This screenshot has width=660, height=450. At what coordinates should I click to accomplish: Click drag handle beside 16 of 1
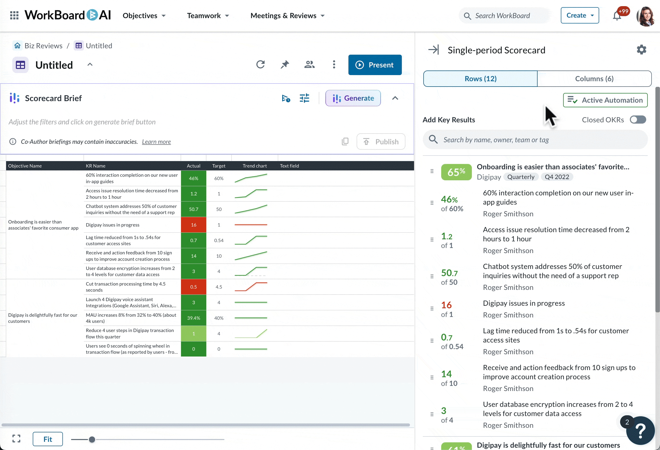pyautogui.click(x=432, y=309)
